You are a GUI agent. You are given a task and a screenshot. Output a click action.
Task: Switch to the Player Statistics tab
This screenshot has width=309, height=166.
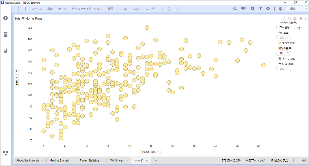[89, 160]
